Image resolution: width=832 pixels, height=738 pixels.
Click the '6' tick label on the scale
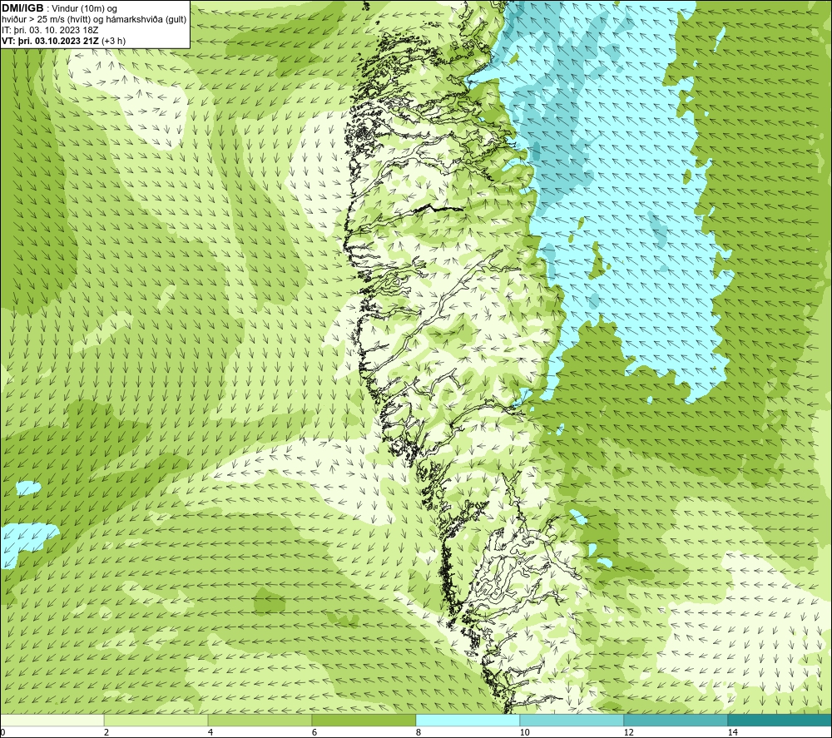[314, 732]
